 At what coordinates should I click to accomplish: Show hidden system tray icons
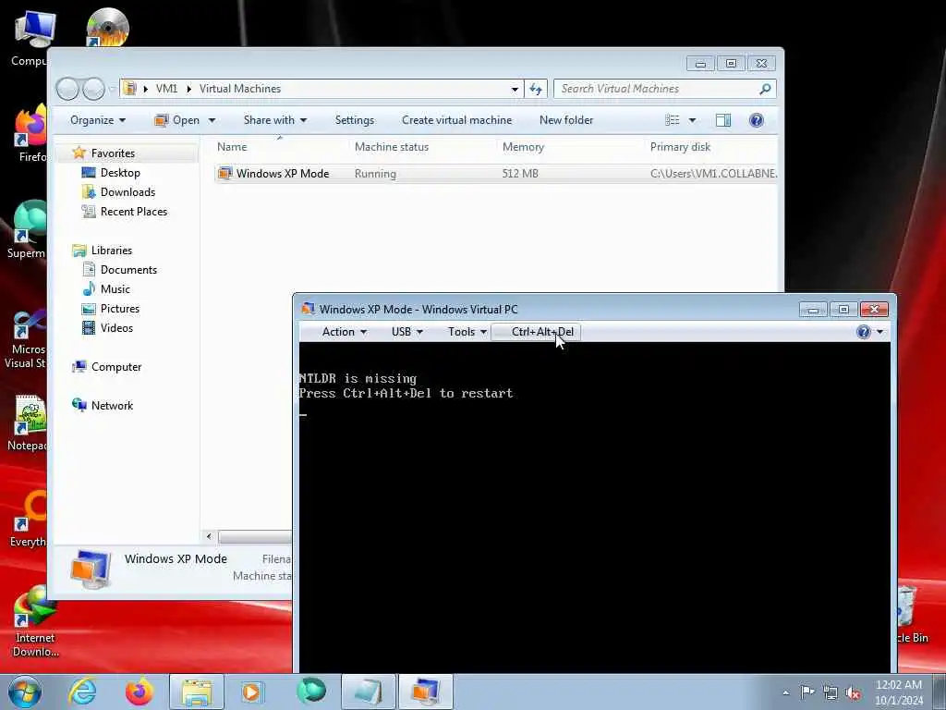coord(785,693)
